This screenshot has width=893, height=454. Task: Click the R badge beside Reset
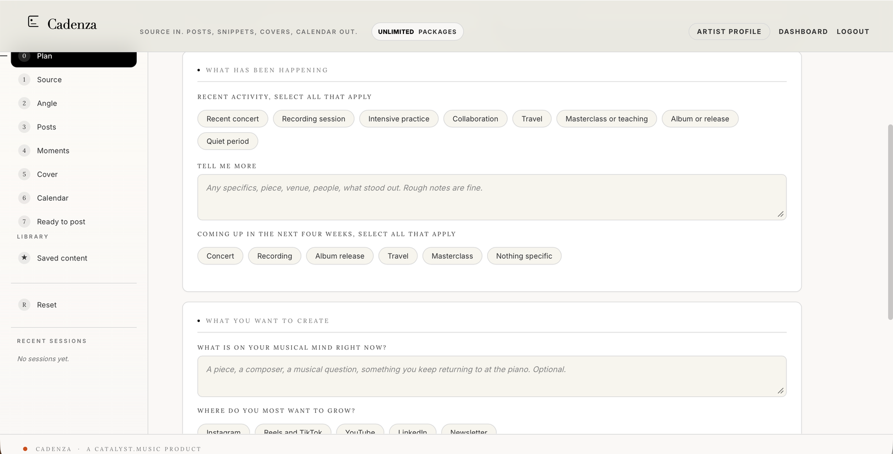pyautogui.click(x=24, y=305)
